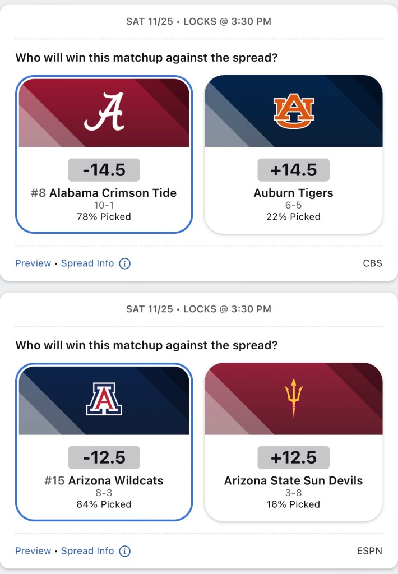Open spread info icon for Alabama-Auburn game
398x574 pixels.
pos(125,263)
